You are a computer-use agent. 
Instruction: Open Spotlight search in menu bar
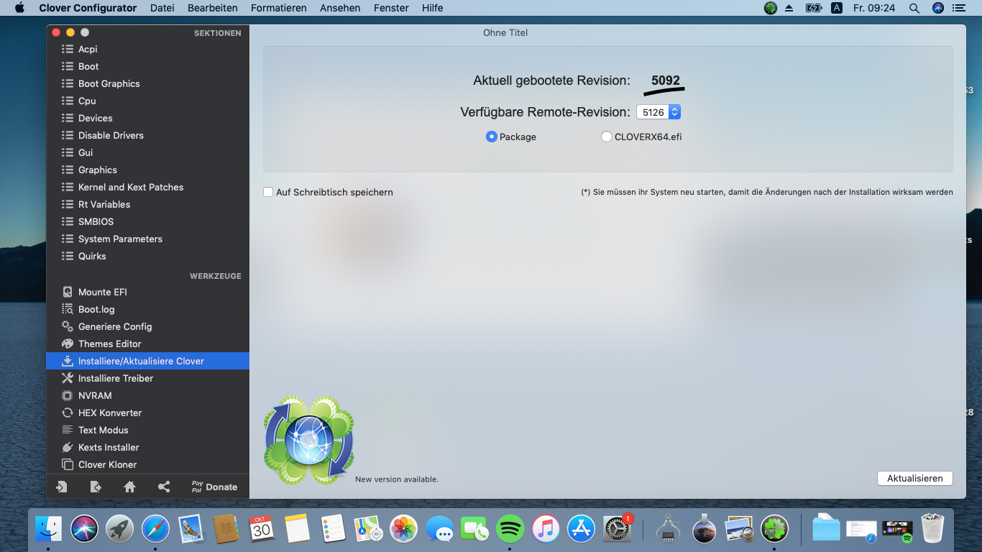tap(914, 8)
